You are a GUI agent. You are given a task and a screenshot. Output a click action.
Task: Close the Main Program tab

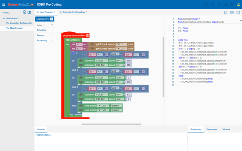54,12
